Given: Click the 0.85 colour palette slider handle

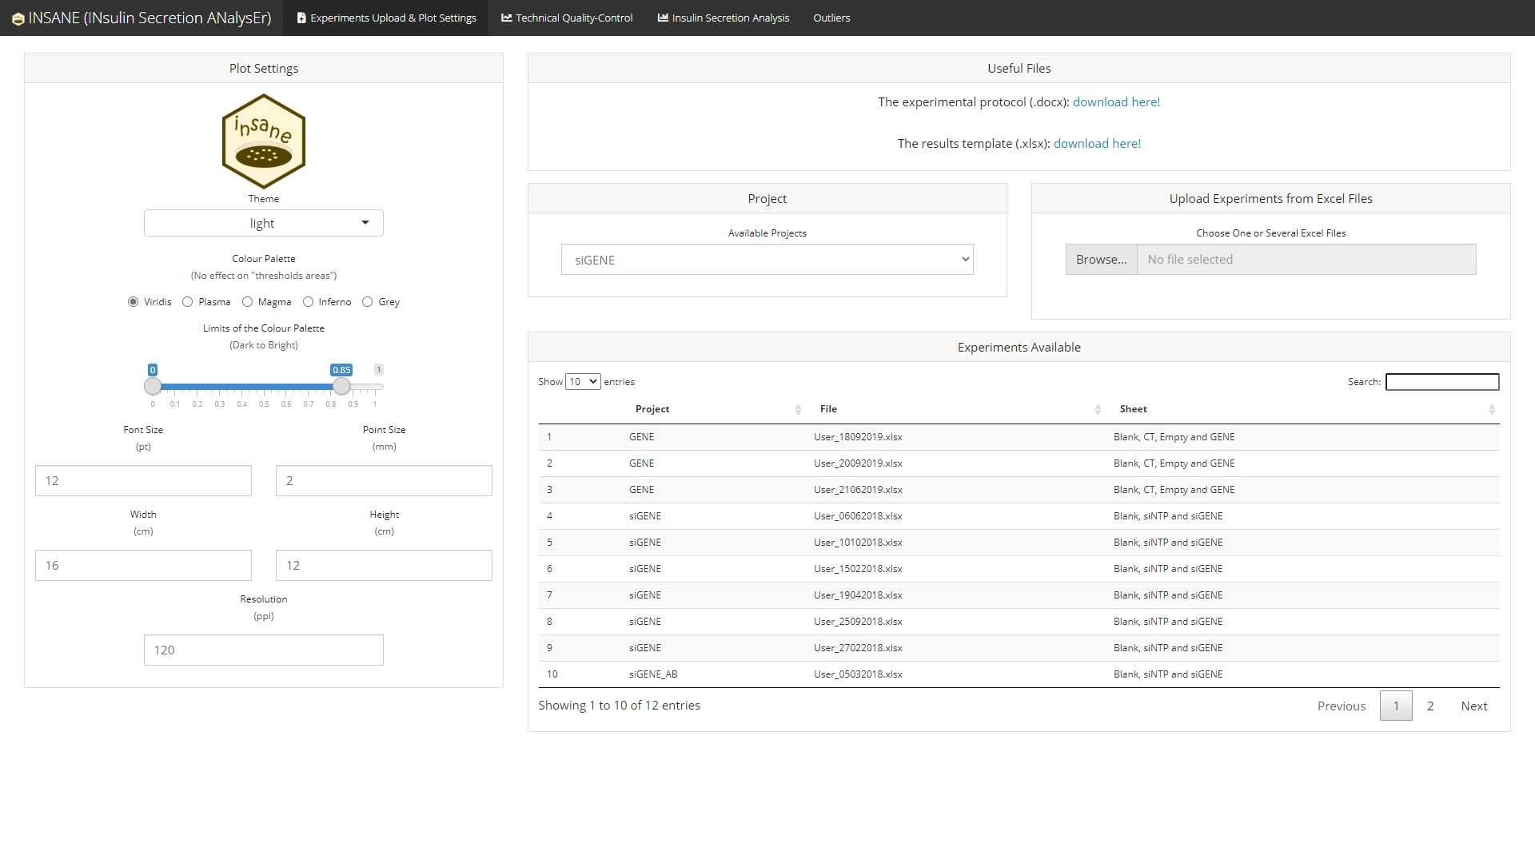Looking at the screenshot, I should [x=341, y=387].
